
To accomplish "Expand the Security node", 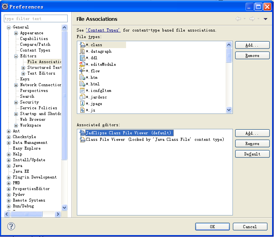I will 16,102.
